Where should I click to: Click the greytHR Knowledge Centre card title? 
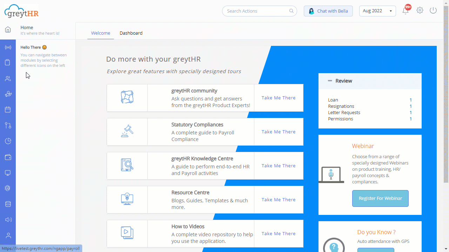pos(202,159)
